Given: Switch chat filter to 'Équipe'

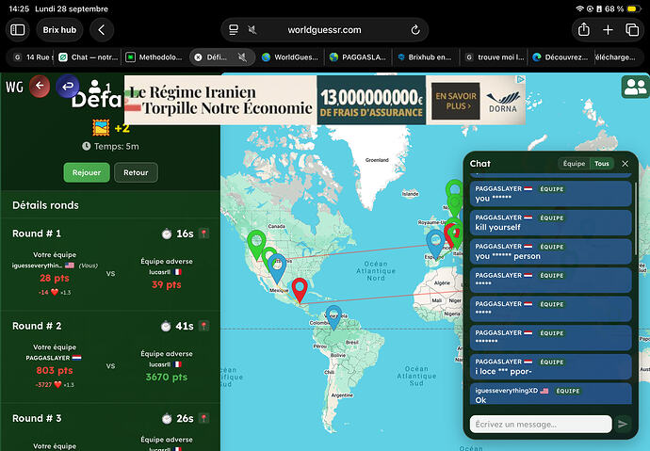Looking at the screenshot, I should (x=574, y=164).
